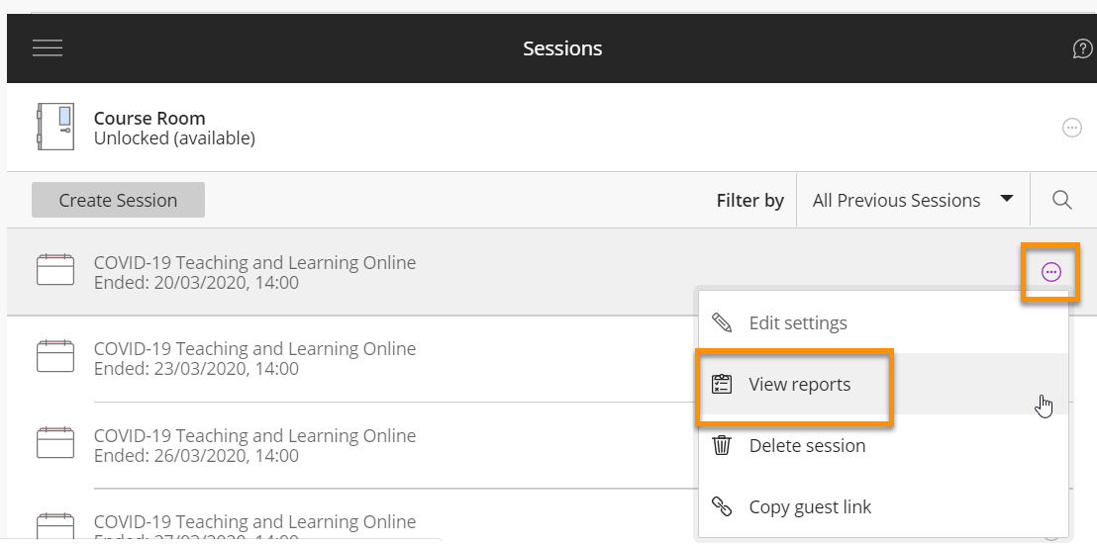The height and width of the screenshot is (544, 1097).
Task: Click calendar icon for 23/03/2020 session
Action: tap(55, 356)
